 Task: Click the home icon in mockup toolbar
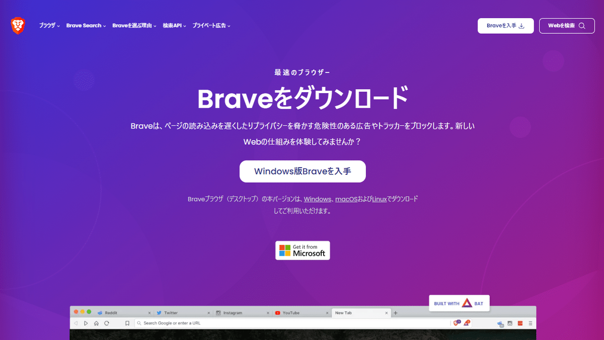(x=96, y=323)
